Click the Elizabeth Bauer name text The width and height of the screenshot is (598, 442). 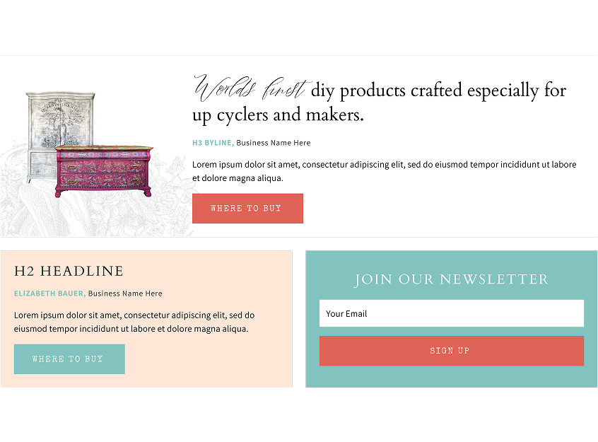tap(49, 293)
